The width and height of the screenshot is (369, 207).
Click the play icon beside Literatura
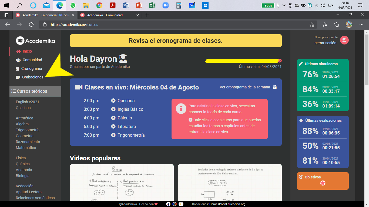click(113, 126)
